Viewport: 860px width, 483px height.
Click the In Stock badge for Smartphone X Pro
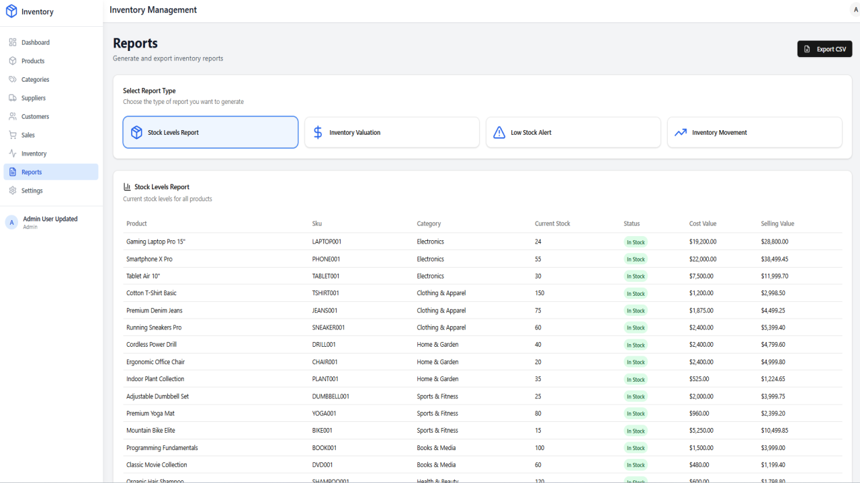point(636,260)
